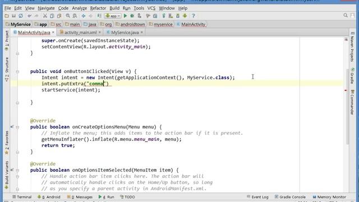Open the SDK Manager icon
Screen dimensions: 359x202
pos(178,16)
